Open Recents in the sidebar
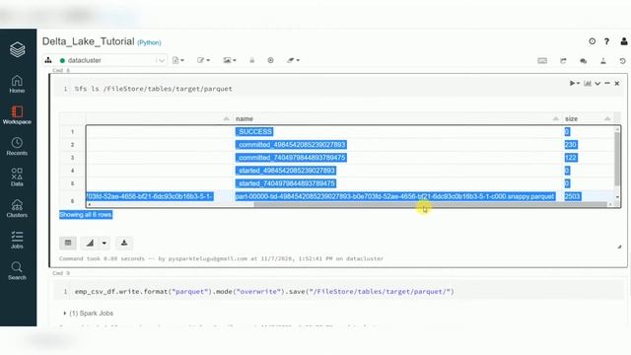The height and width of the screenshot is (355, 631). coord(17,147)
